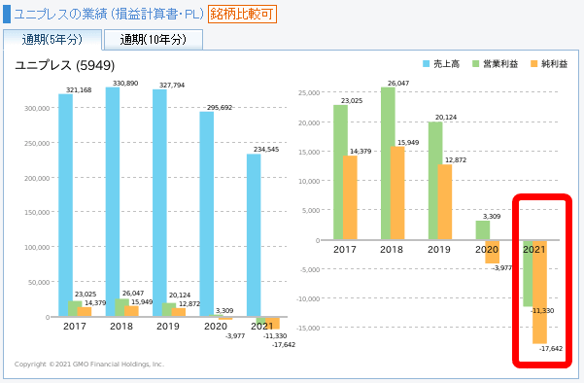Screen dimensions: 584x383
Task: Click the value label 327,794
Action: pos(172,85)
